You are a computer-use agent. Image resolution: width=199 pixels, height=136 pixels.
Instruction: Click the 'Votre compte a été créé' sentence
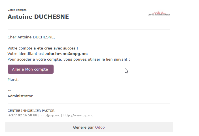(43, 48)
